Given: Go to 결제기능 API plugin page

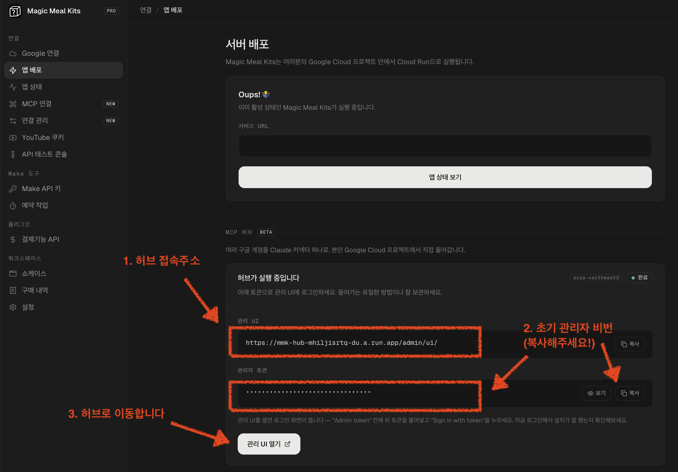Looking at the screenshot, I should [x=64, y=239].
